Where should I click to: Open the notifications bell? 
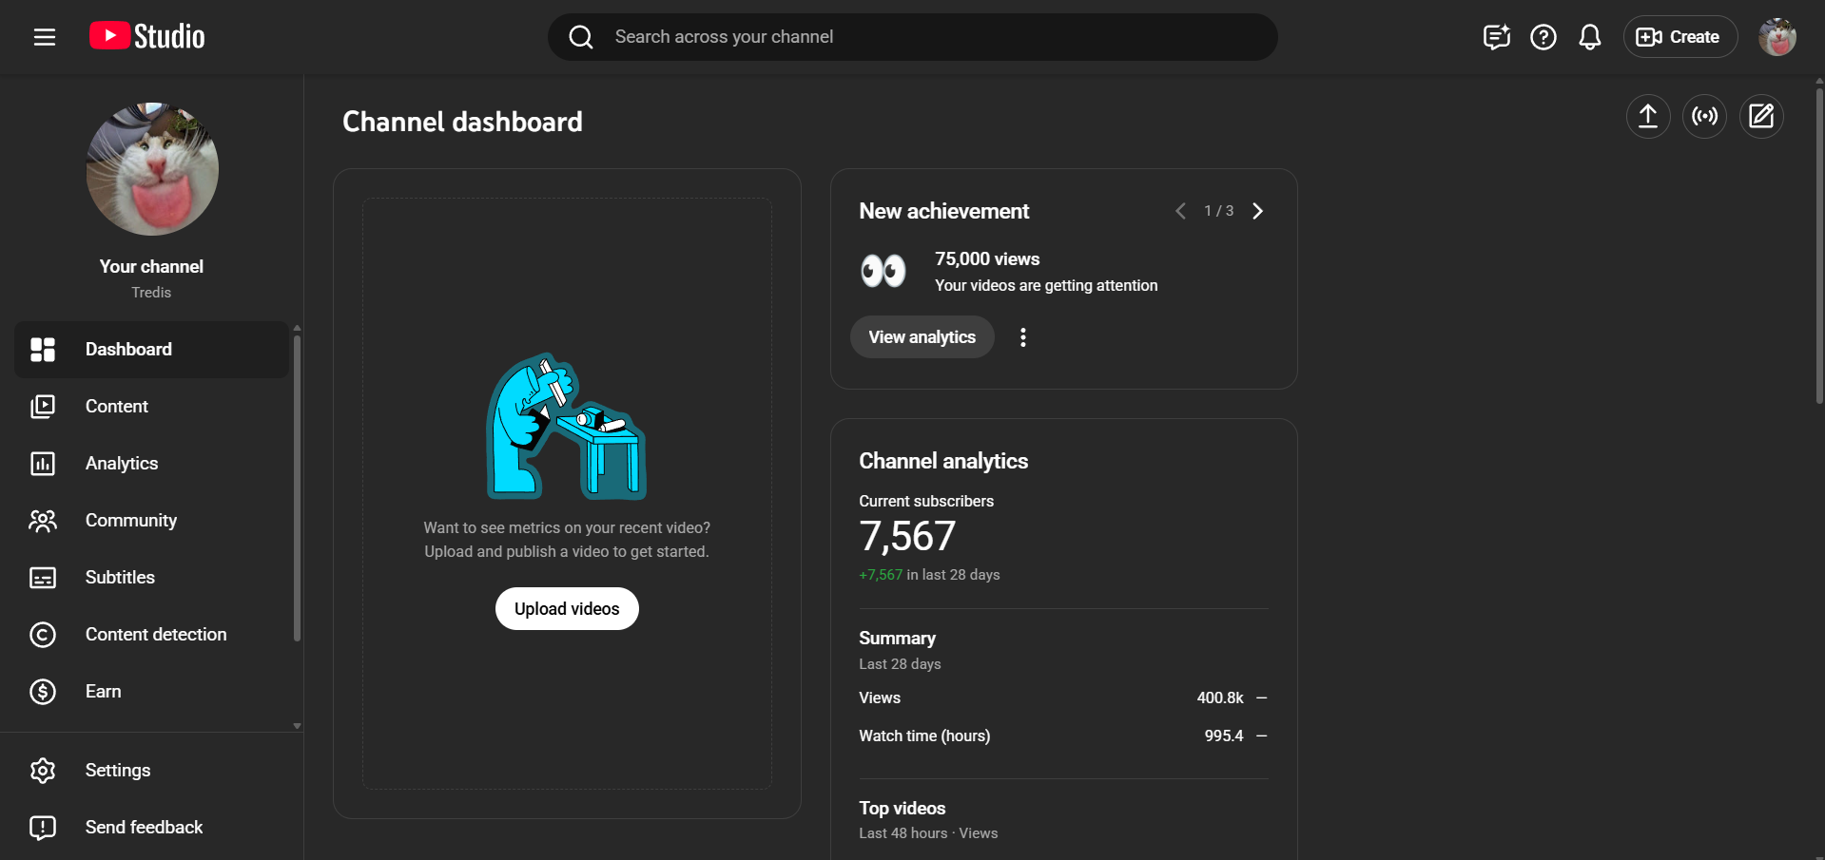(x=1589, y=37)
